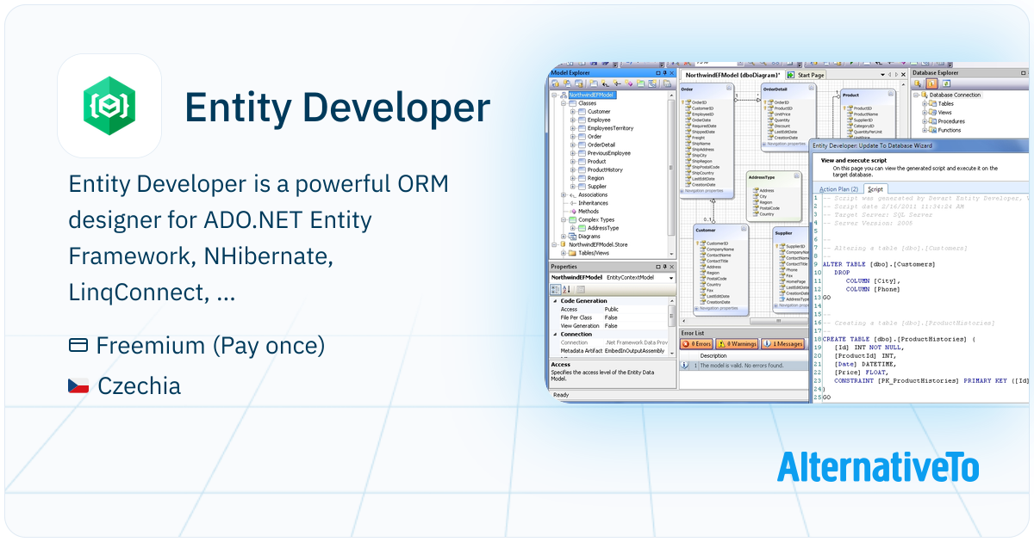Select NorthwindEFModel root node in Model Explorer
Viewport: 1034px width, 542px height.
591,95
